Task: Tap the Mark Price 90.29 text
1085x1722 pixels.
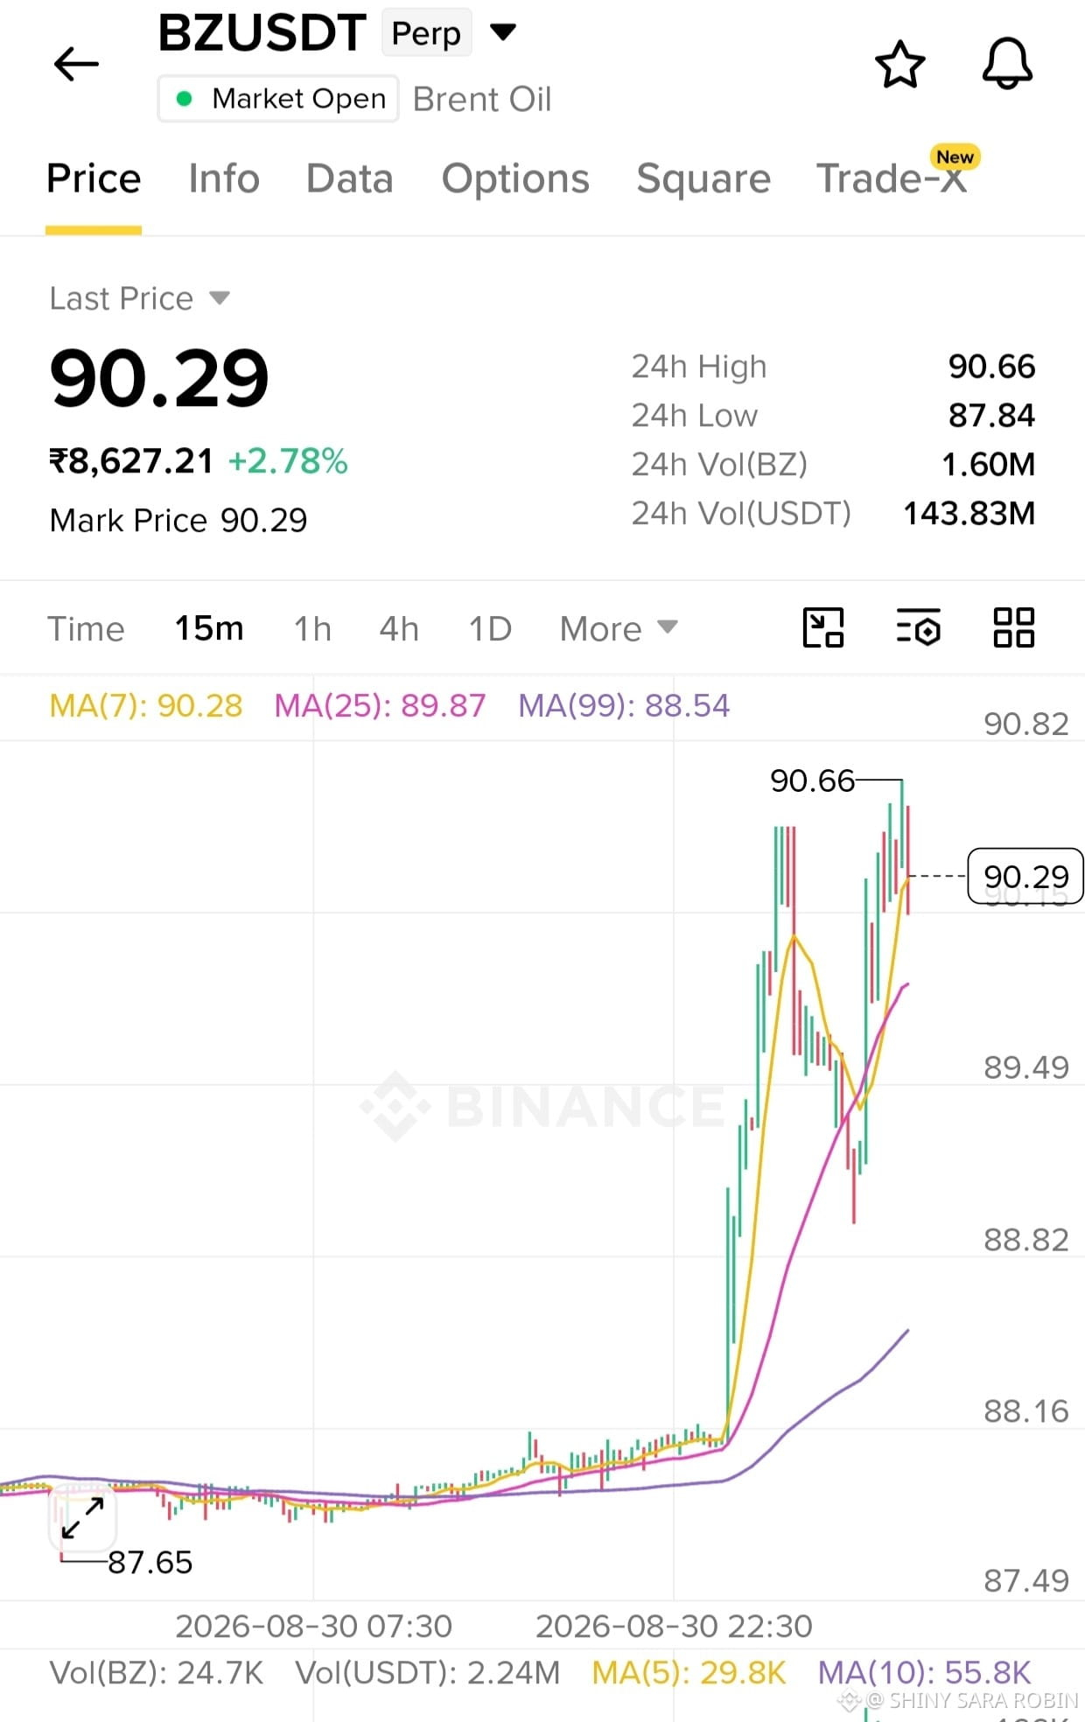Action: point(178,521)
